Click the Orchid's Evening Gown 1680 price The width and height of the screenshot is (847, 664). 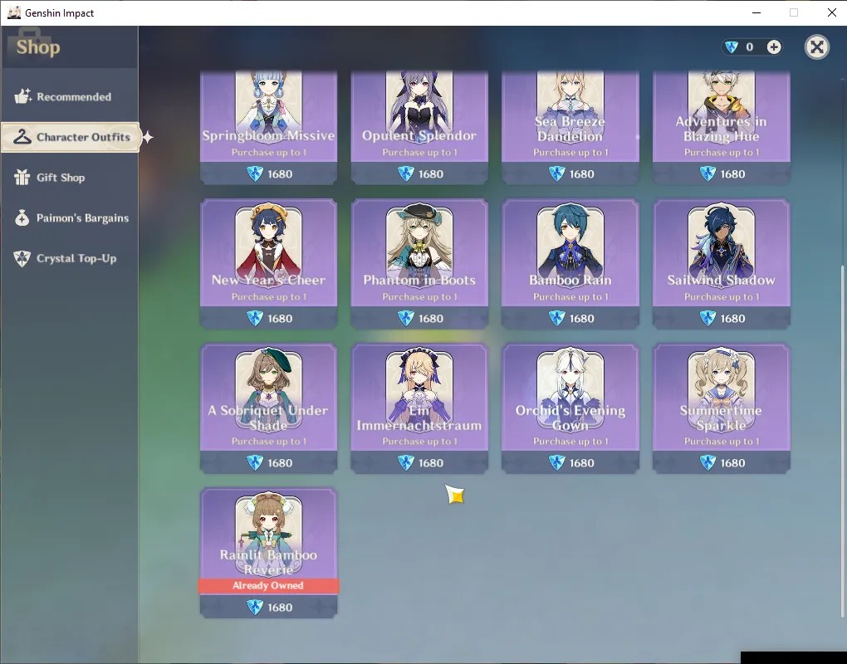pos(570,462)
